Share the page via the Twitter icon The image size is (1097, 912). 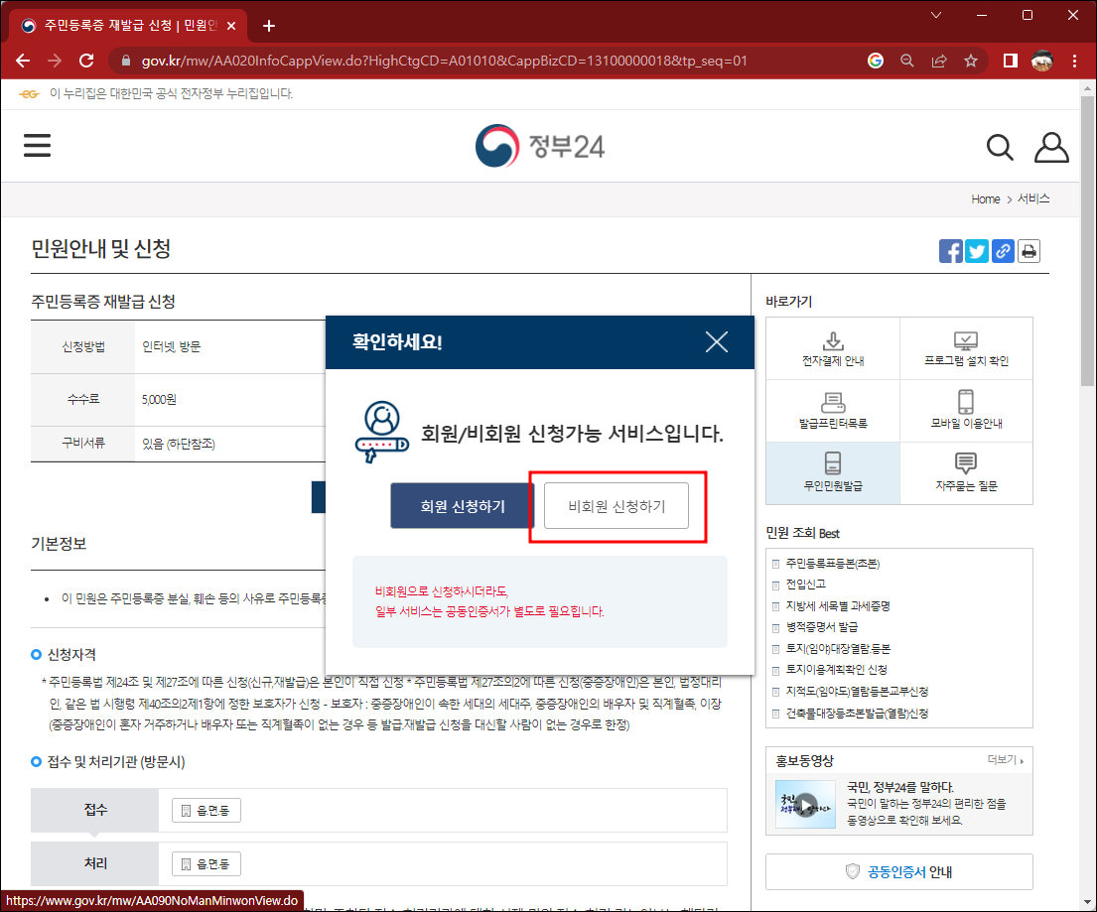coord(976,251)
